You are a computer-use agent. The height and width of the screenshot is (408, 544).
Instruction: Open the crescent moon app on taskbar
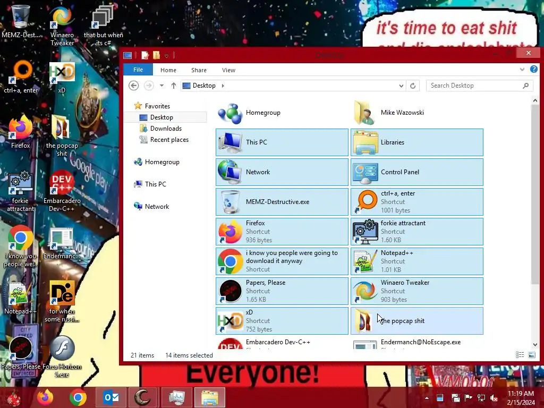pos(143,397)
